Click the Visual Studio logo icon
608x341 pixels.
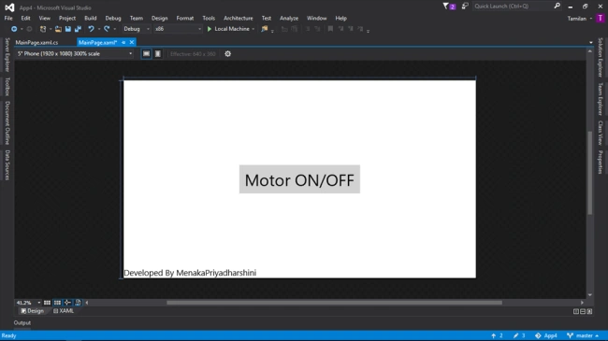9,7
